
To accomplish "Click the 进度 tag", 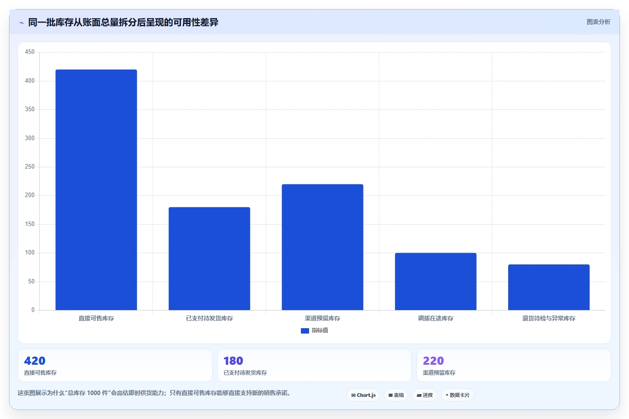I will (x=424, y=395).
